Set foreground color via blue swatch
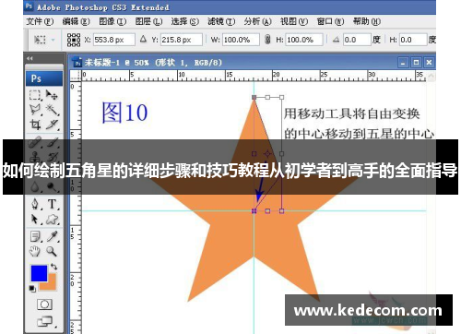The width and height of the screenshot is (461, 334). coord(38,272)
